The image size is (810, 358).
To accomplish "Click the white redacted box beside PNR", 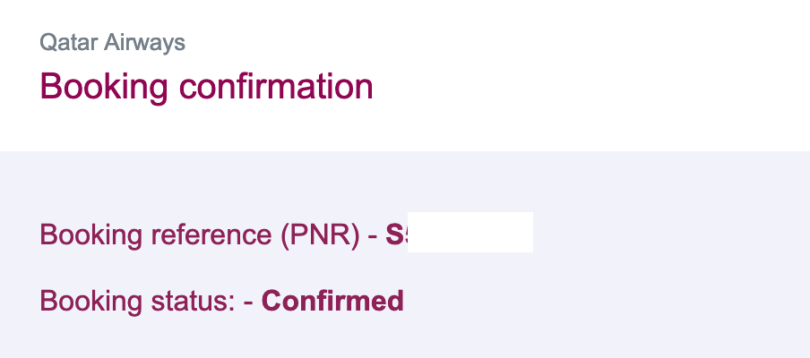I will [x=470, y=233].
